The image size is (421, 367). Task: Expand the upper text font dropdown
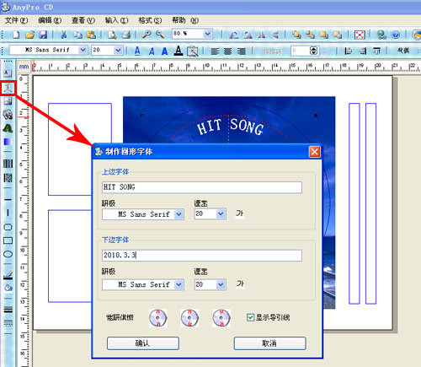pyautogui.click(x=179, y=214)
